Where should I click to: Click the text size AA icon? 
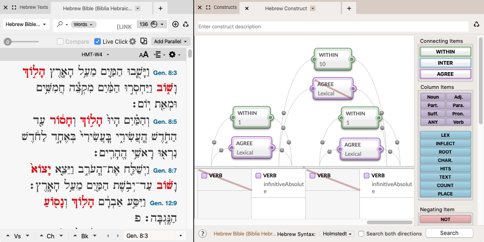144,55
